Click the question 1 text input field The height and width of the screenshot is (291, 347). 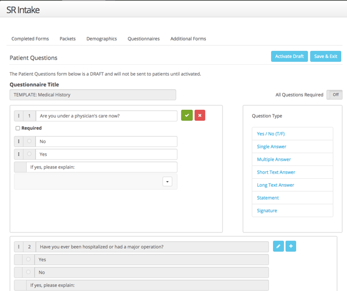click(x=106, y=116)
